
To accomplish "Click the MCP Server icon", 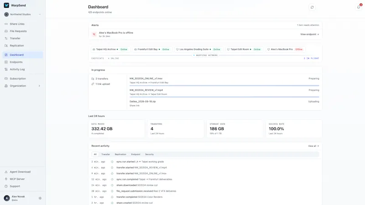I will (x=6, y=179).
